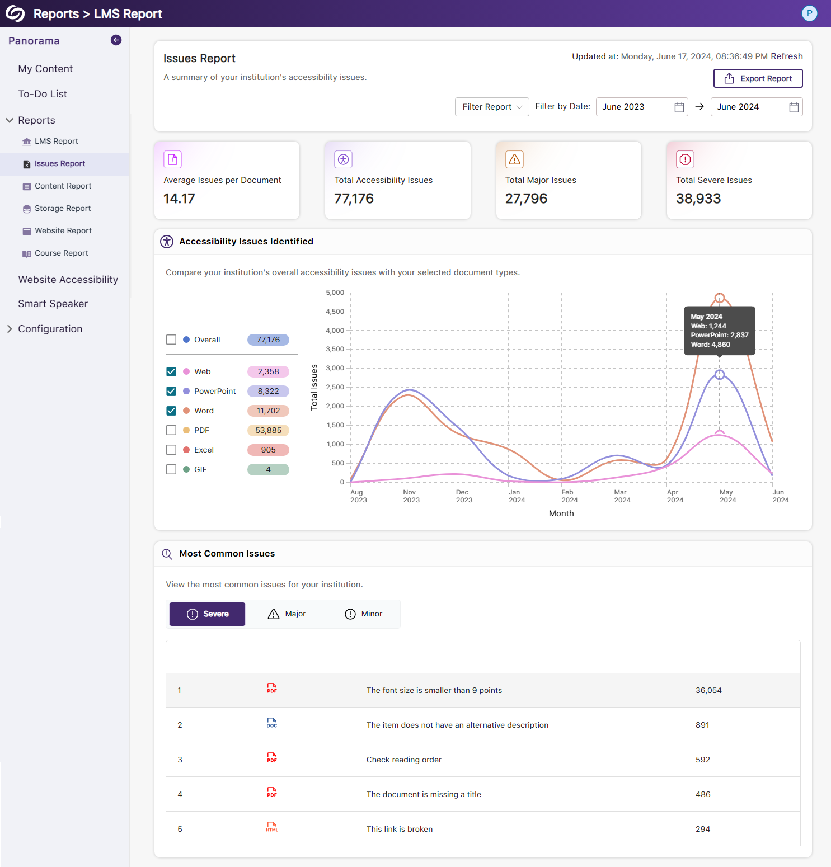Switch to the Major issues tab
The width and height of the screenshot is (831, 867).
(x=287, y=614)
